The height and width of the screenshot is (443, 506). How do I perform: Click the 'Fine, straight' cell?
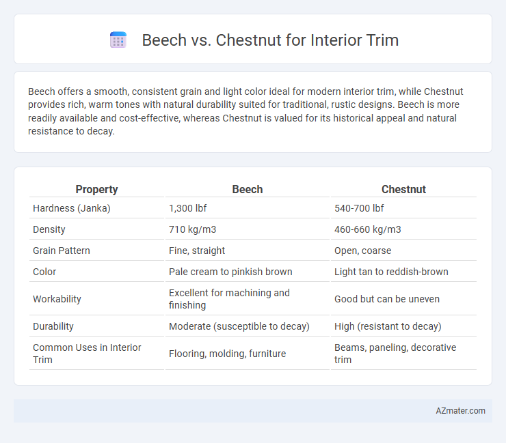[197, 251]
